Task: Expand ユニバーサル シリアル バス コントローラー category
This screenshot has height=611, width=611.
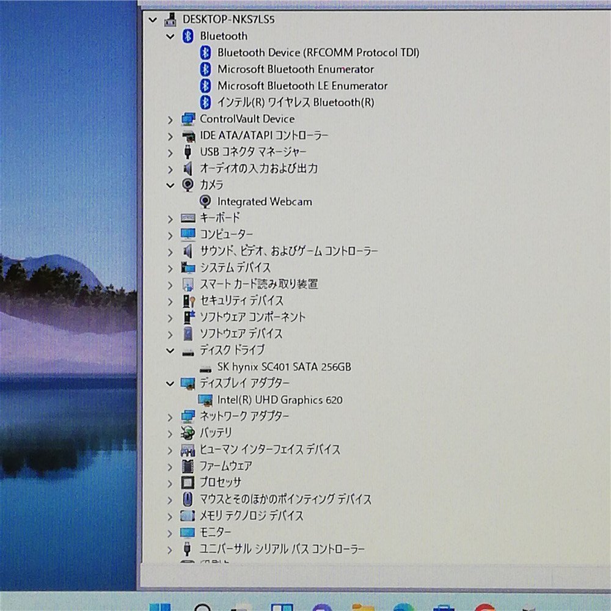Action: click(x=170, y=550)
